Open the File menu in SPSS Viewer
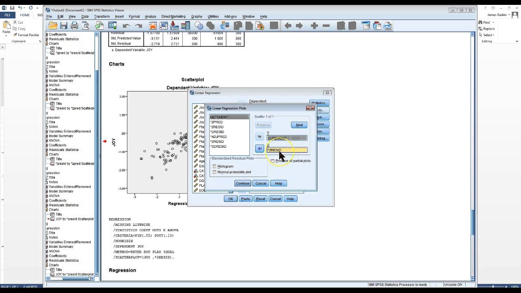This screenshot has height=293, width=521. (x=49, y=17)
